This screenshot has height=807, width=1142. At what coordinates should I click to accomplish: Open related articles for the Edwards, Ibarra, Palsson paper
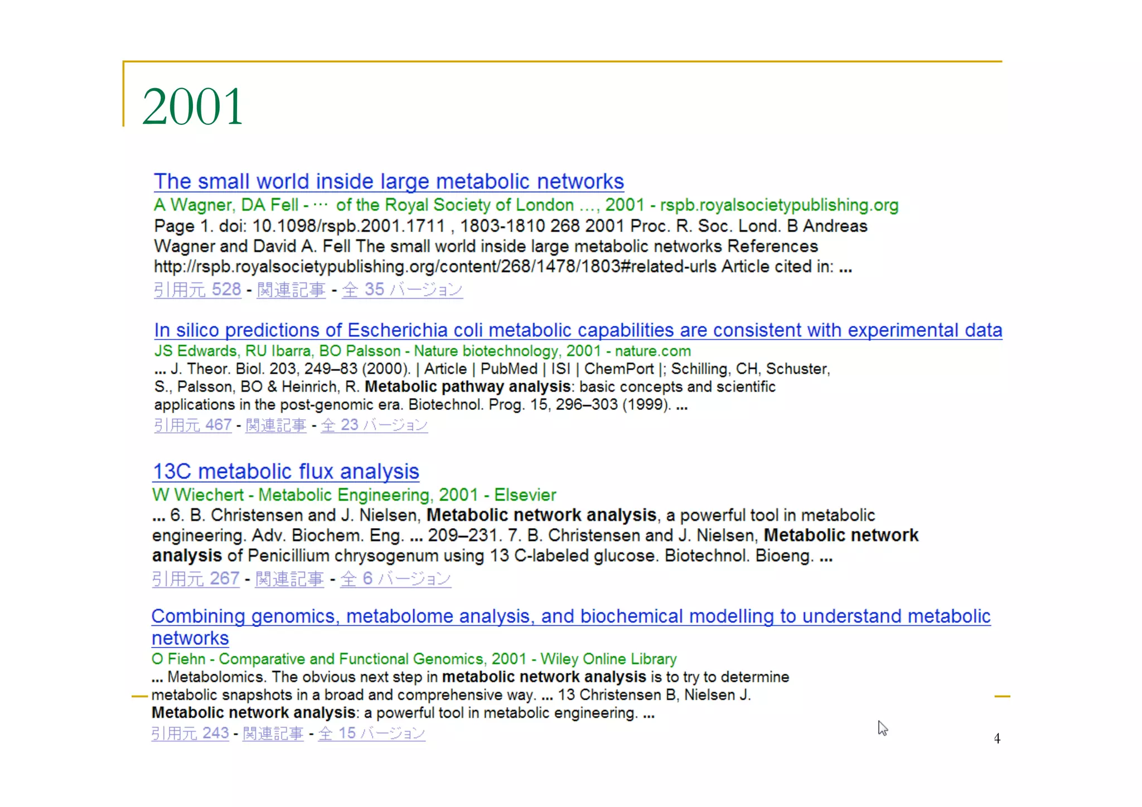click(x=276, y=425)
